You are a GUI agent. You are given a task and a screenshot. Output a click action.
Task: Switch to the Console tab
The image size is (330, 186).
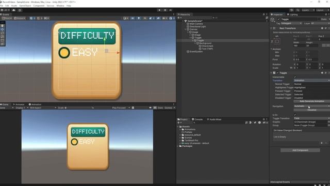click(x=197, y=119)
